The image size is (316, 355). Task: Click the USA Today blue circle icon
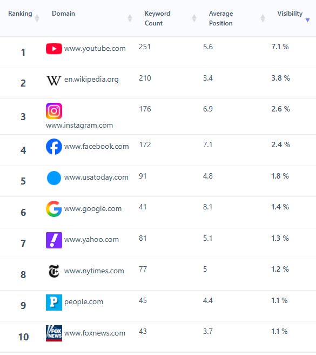54,178
